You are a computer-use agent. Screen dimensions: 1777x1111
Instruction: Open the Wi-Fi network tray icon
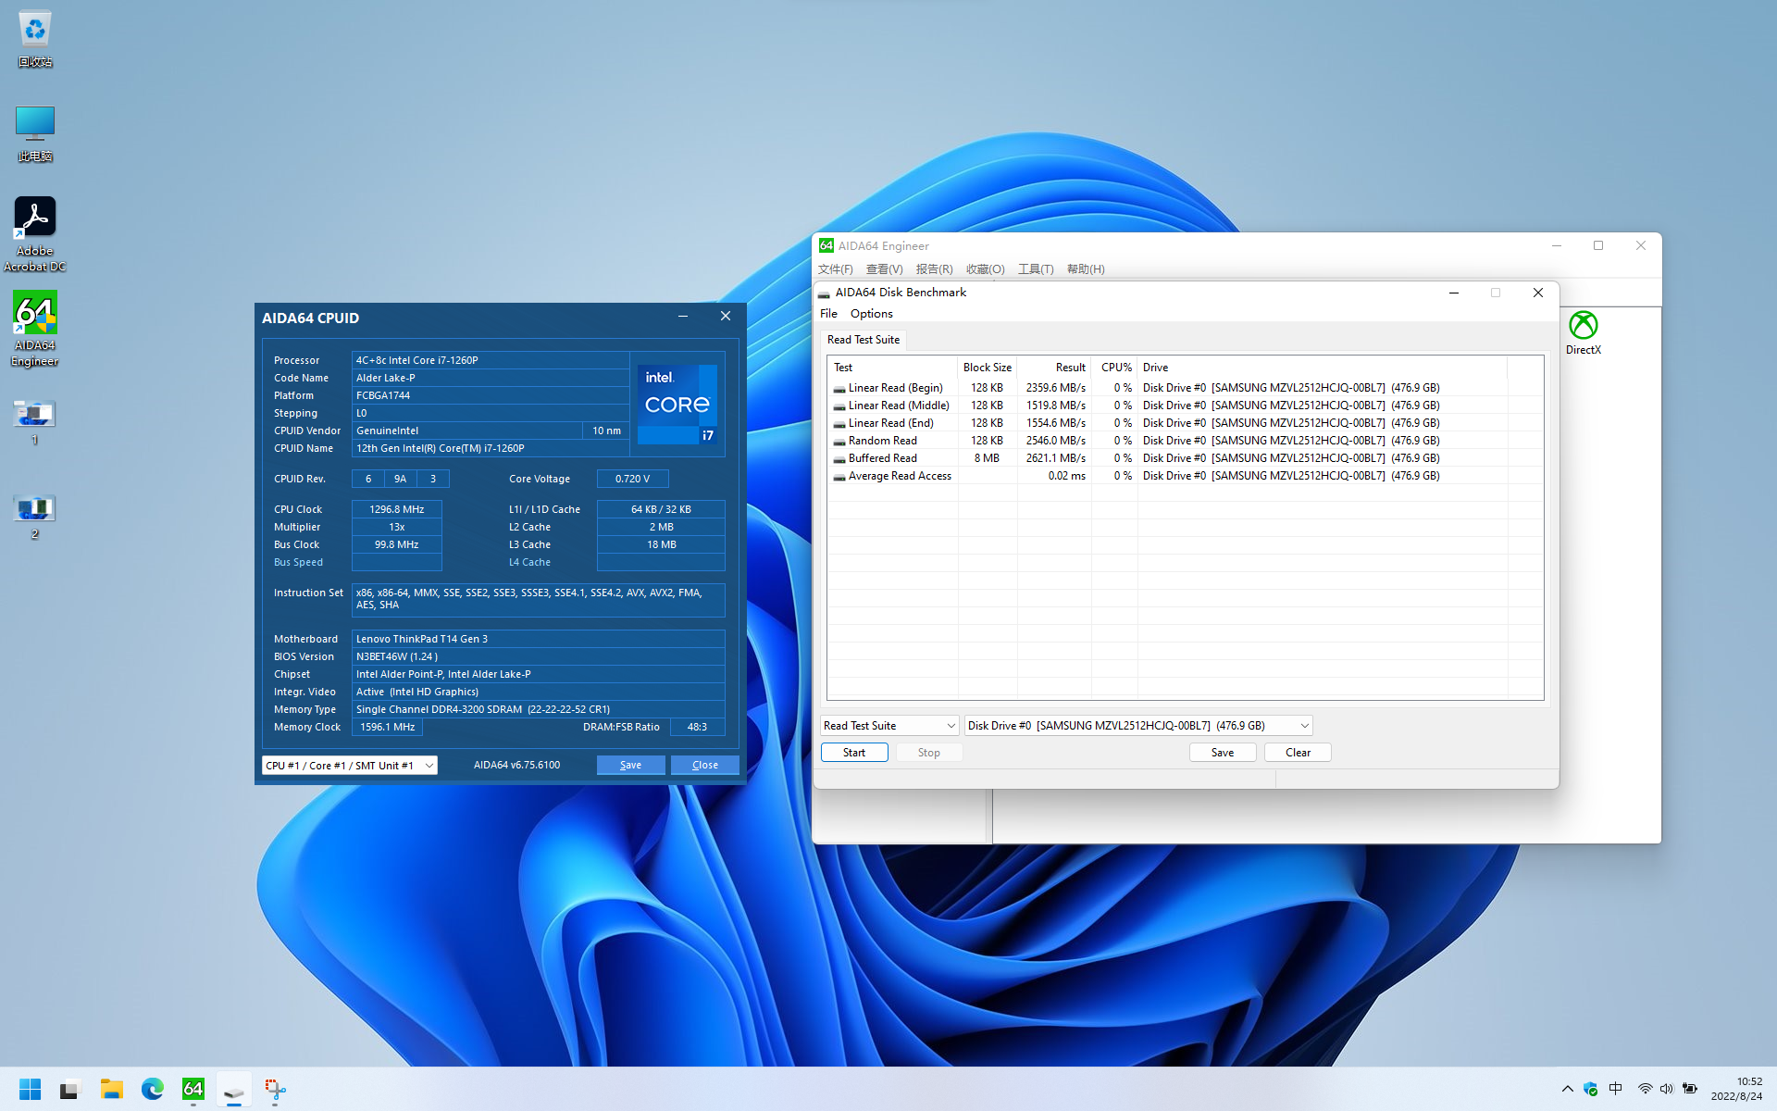[x=1645, y=1089]
